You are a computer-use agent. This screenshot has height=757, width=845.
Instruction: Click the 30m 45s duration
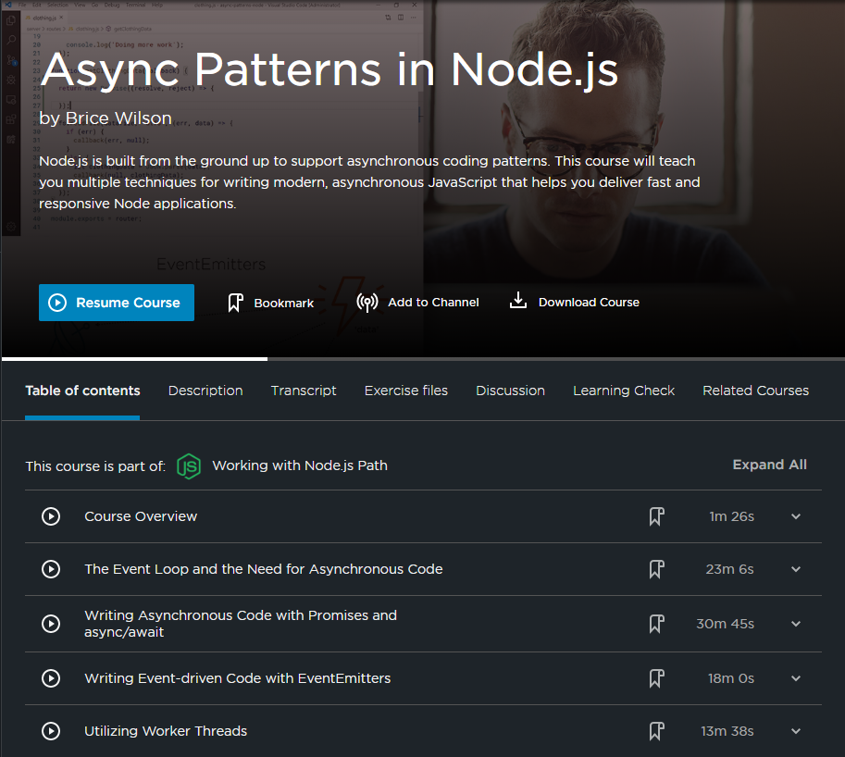(x=725, y=624)
